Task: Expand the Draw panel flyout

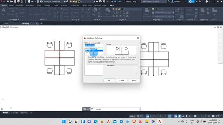Action: [x=43, y=20]
